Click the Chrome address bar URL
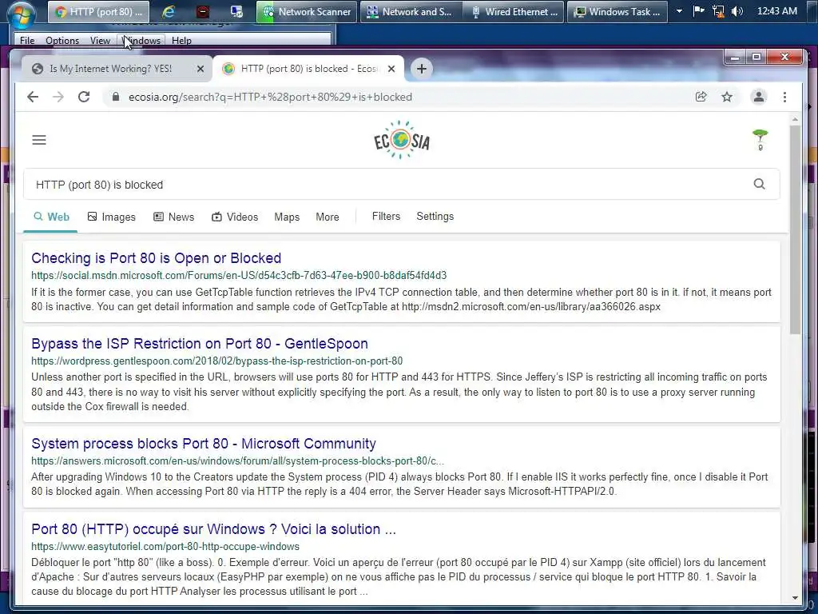This screenshot has height=614, width=818. (x=270, y=97)
